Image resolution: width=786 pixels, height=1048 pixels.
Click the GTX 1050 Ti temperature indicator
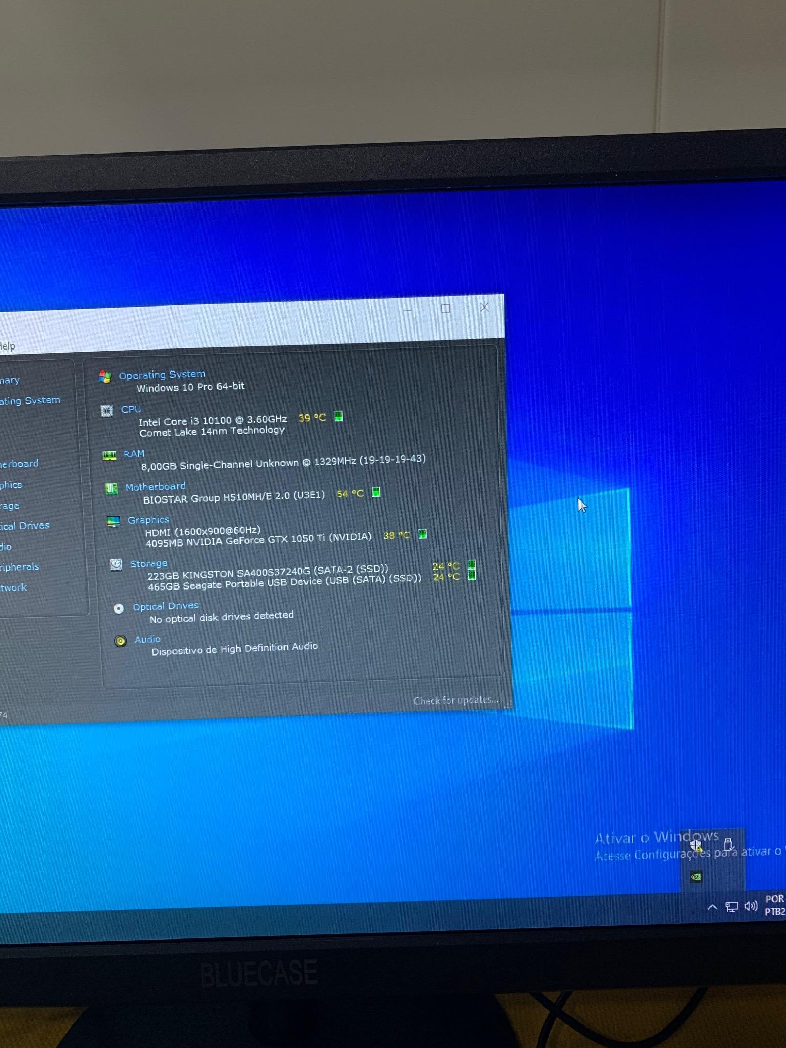[423, 534]
